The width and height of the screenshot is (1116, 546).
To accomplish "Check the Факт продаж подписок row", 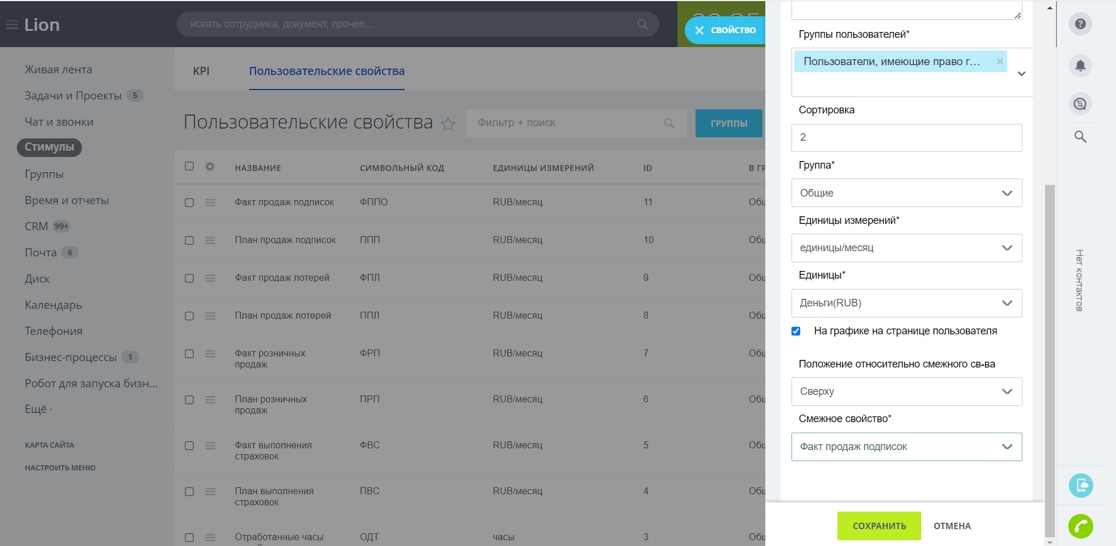I will pyautogui.click(x=189, y=202).
